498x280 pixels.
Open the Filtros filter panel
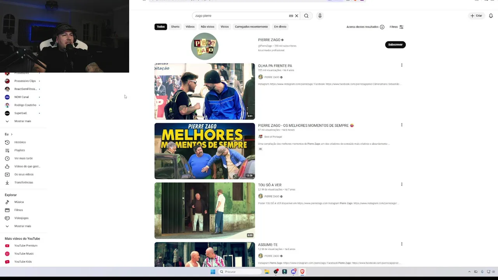[x=397, y=27]
